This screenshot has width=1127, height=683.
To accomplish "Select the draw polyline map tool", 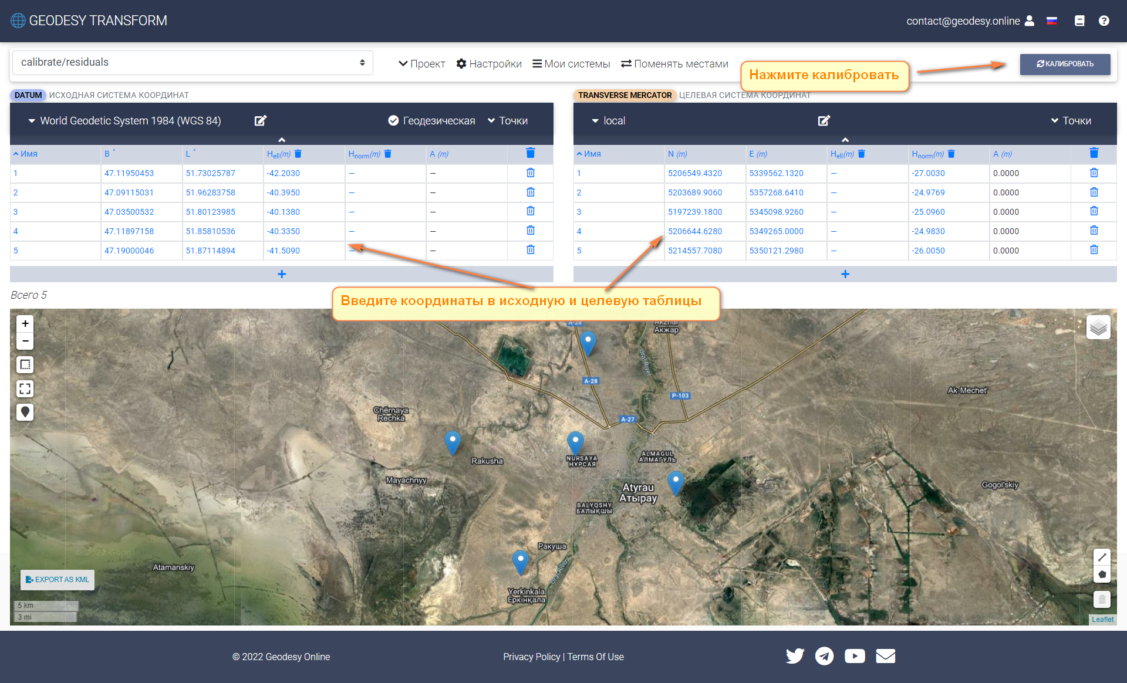I will 1102,557.
